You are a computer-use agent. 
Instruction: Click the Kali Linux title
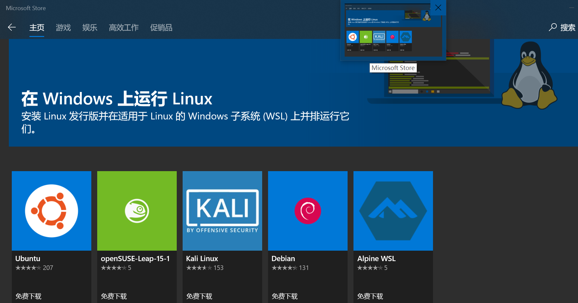pyautogui.click(x=202, y=258)
